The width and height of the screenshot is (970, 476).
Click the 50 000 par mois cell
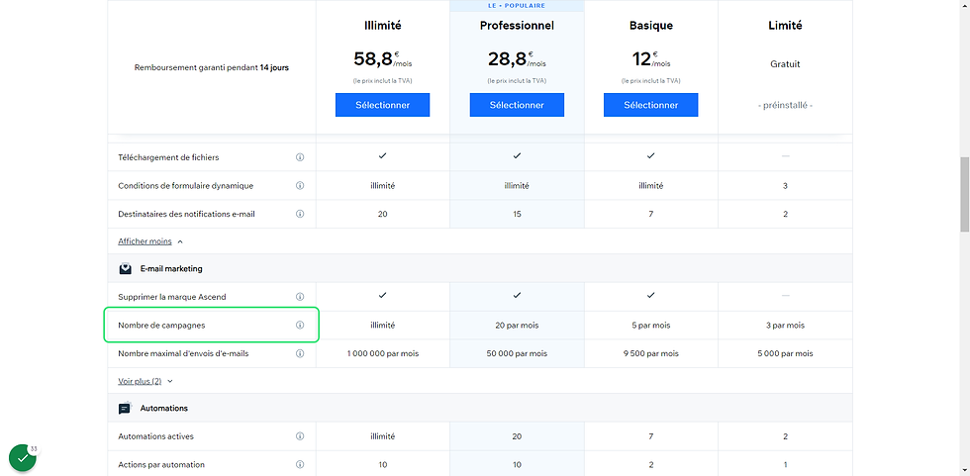(517, 353)
